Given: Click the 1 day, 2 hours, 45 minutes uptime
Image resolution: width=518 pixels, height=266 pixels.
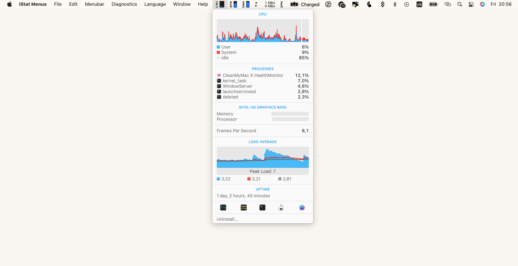Looking at the screenshot, I should pyautogui.click(x=243, y=196).
